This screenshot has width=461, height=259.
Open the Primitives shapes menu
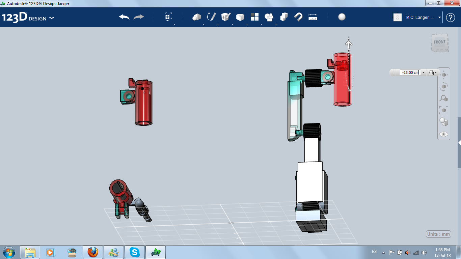[x=196, y=17]
